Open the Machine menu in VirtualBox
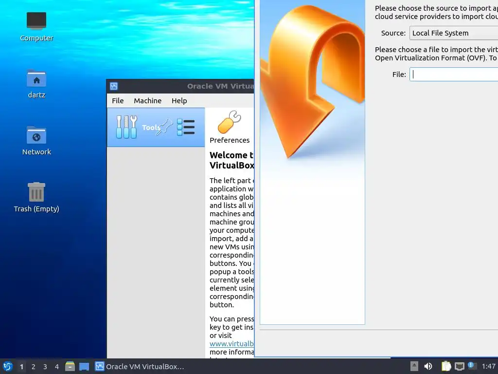 coord(148,101)
